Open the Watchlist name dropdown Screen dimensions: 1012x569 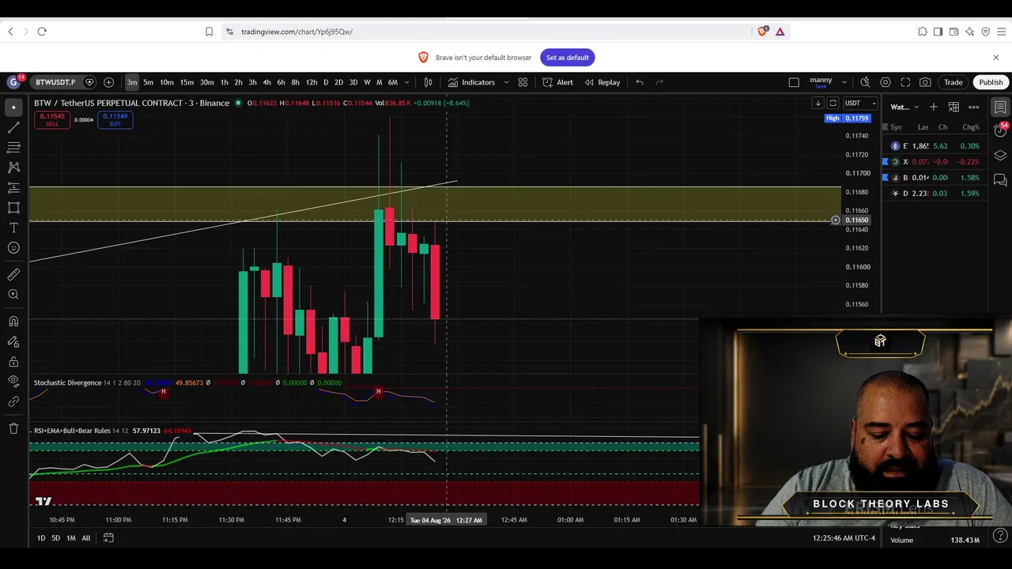click(x=904, y=107)
